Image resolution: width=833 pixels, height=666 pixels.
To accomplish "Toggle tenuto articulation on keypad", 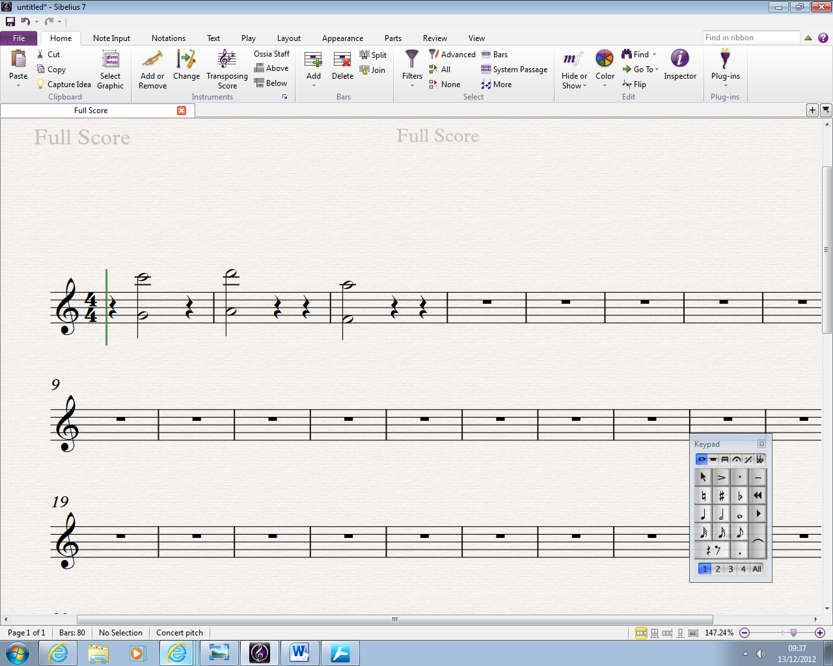I will (x=758, y=478).
